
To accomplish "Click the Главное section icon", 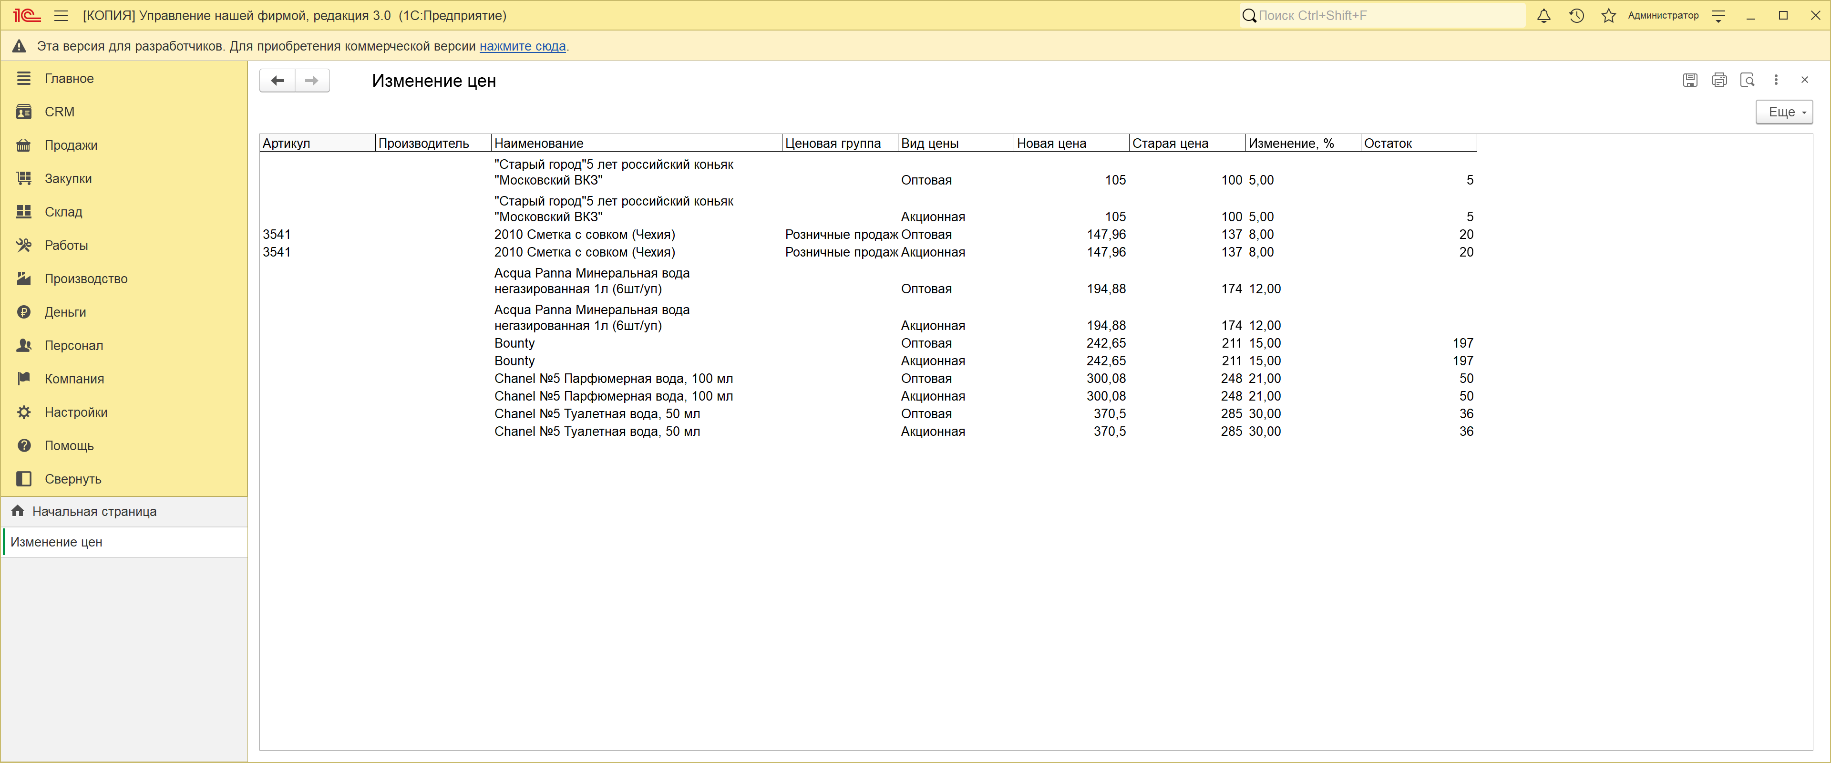I will tap(23, 78).
